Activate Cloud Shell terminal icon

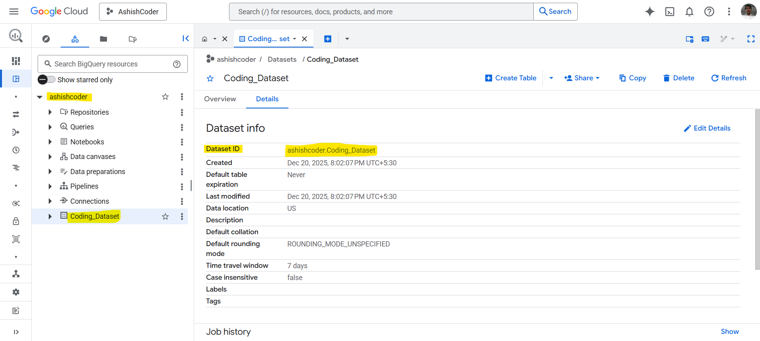(670, 11)
